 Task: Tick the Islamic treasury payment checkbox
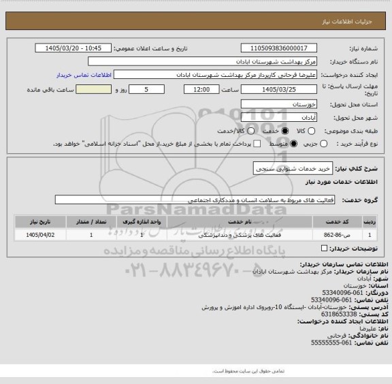pyautogui.click(x=257, y=144)
